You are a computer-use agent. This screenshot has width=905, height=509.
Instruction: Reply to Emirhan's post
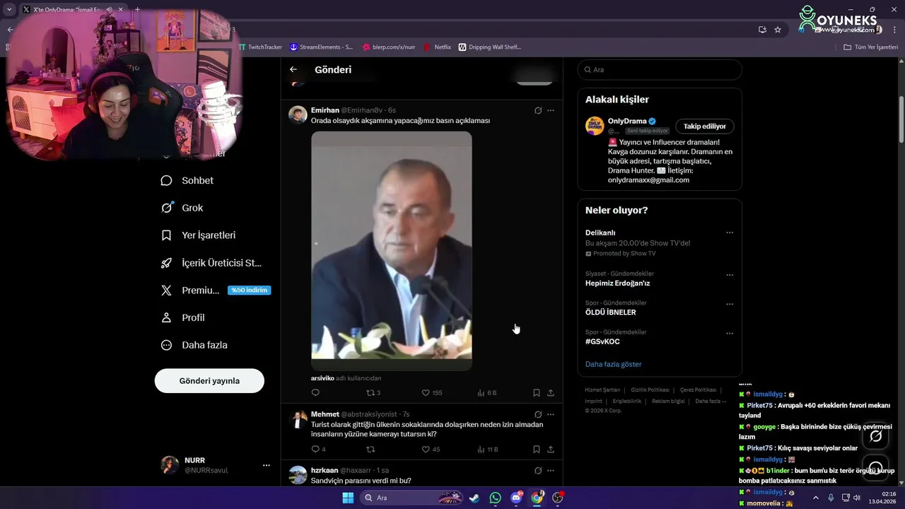click(x=315, y=392)
